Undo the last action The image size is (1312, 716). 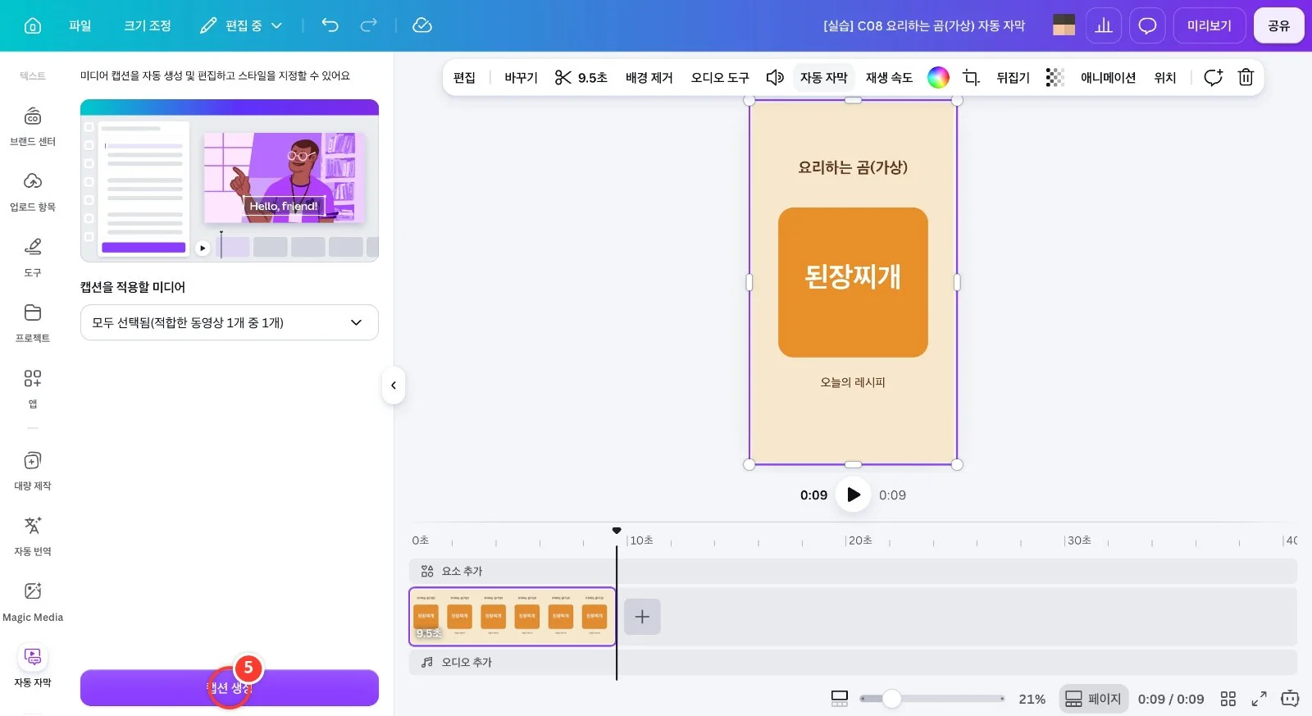coord(330,25)
